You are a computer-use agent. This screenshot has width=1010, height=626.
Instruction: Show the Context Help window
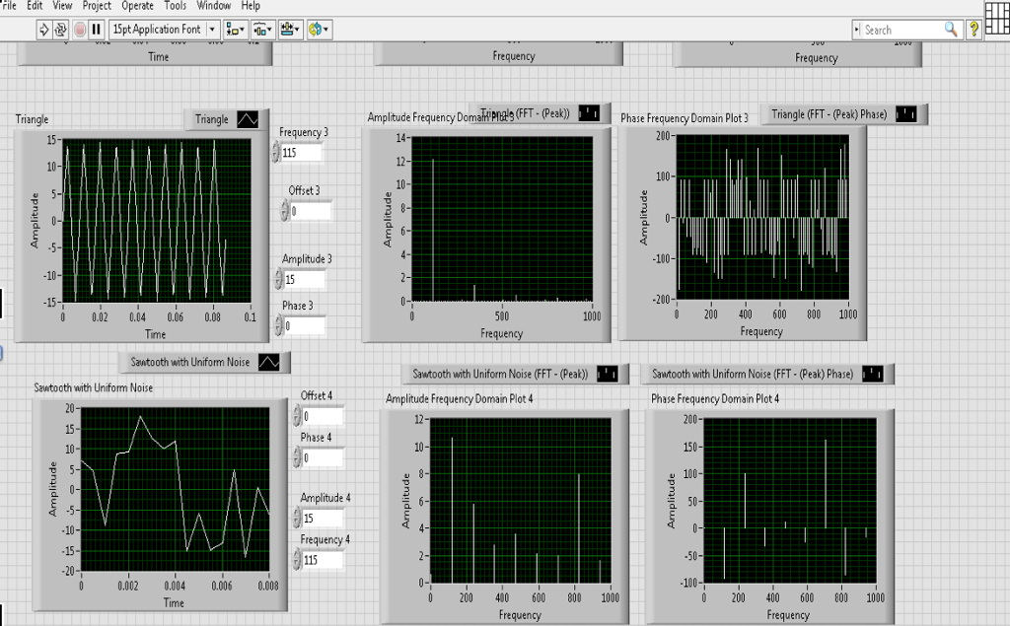(x=974, y=30)
